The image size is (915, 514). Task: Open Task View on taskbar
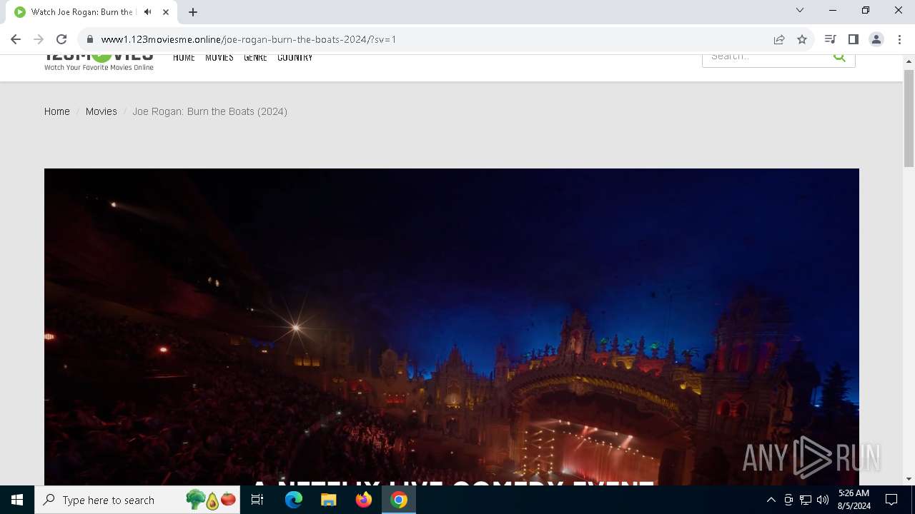pyautogui.click(x=257, y=500)
